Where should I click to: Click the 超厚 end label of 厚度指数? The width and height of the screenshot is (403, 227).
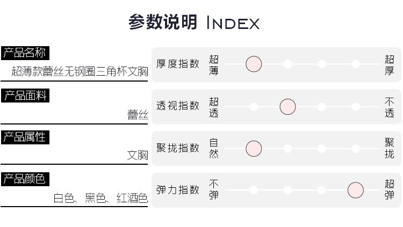389,64
